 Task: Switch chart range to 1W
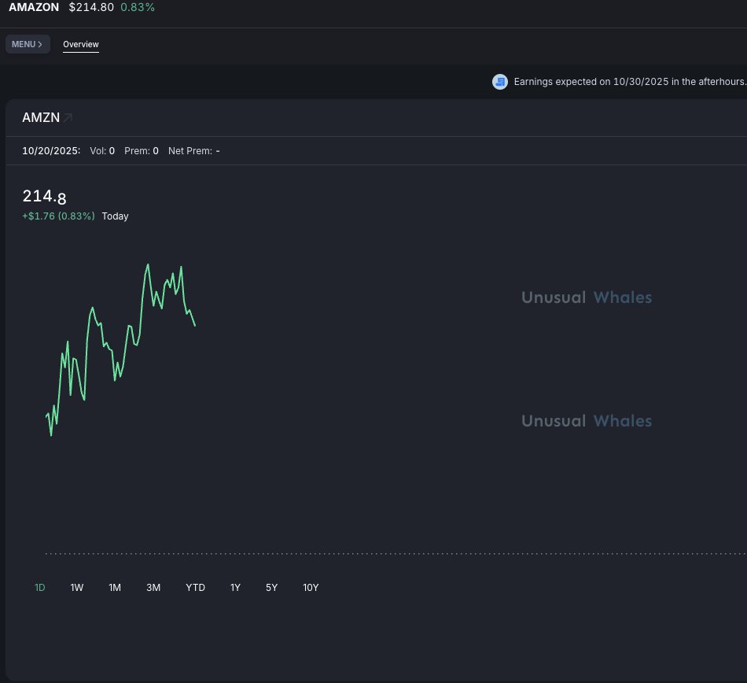77,588
